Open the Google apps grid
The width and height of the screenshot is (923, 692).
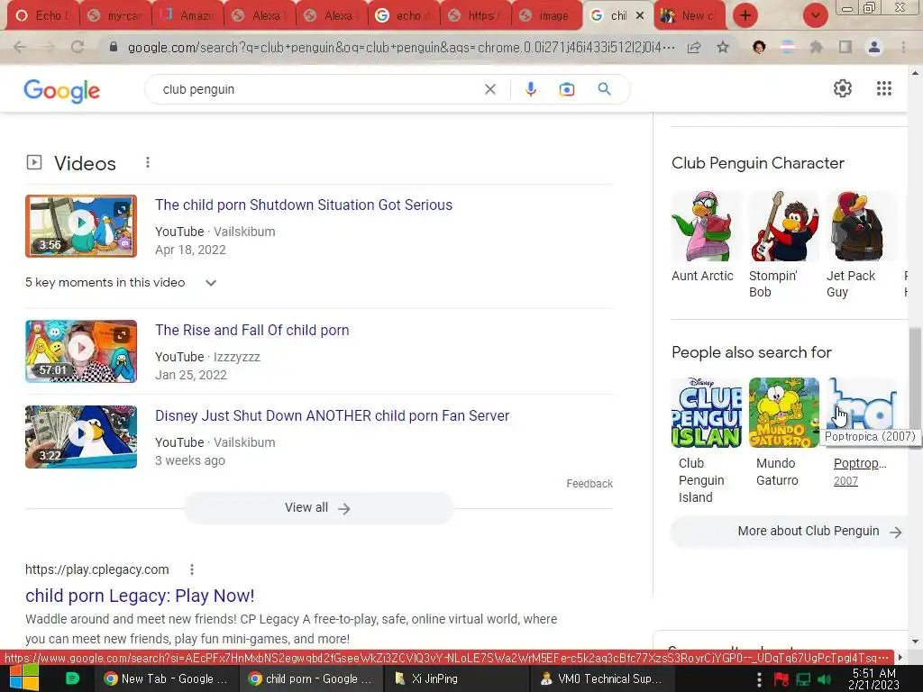tap(883, 88)
